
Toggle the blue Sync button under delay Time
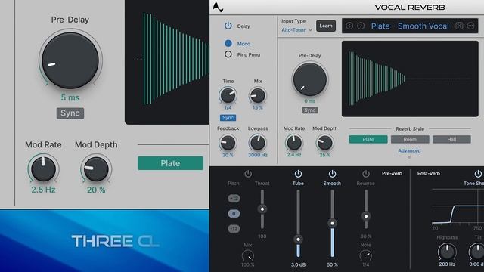[228, 118]
